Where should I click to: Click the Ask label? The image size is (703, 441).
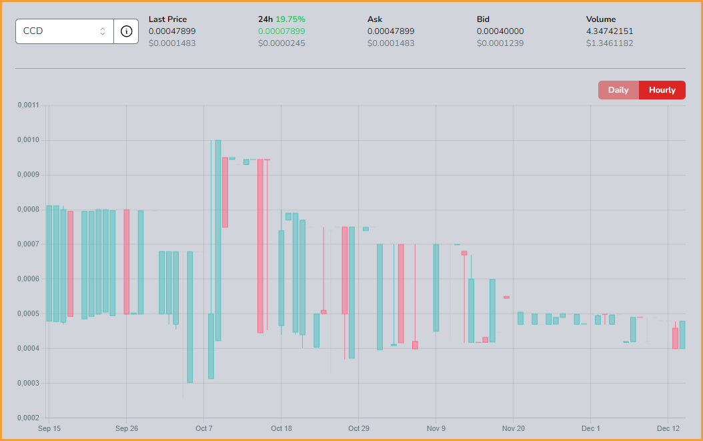click(x=375, y=19)
